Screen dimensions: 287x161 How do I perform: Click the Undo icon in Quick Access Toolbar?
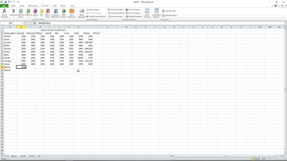click(x=8, y=2)
